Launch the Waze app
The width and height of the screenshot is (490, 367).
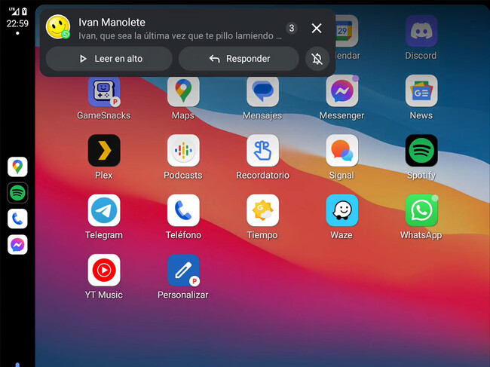coord(342,210)
